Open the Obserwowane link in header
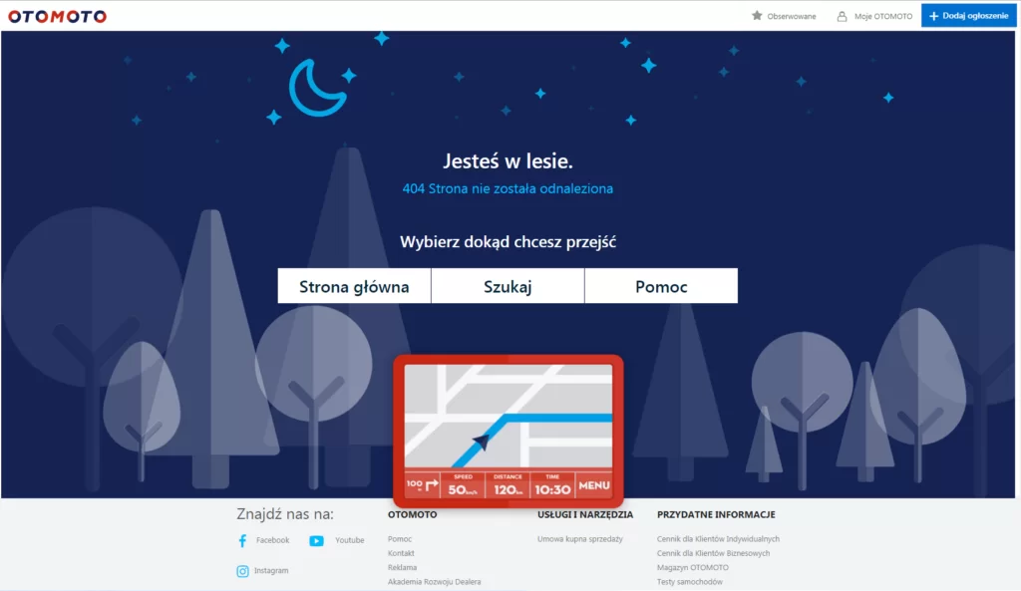 coord(791,16)
